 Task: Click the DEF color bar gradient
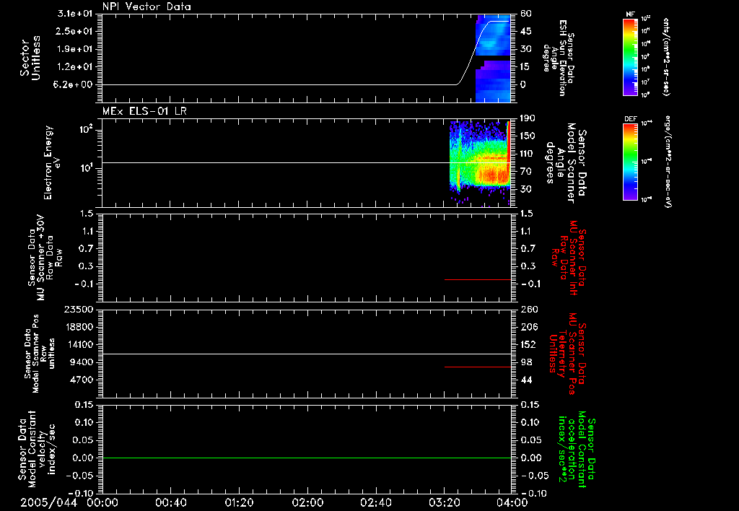(x=630, y=162)
